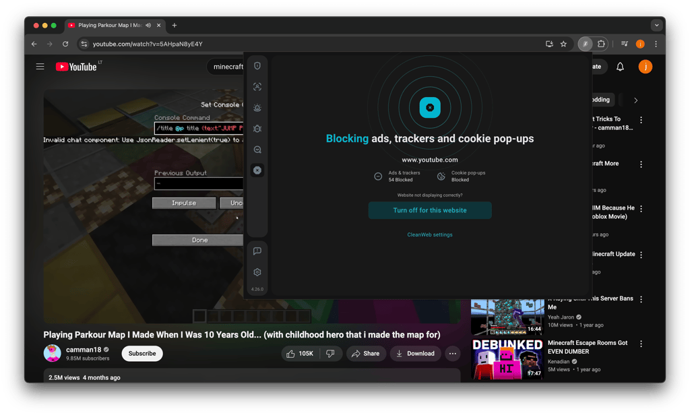Go to YouTube home via logo
690x415 pixels.
[76, 67]
